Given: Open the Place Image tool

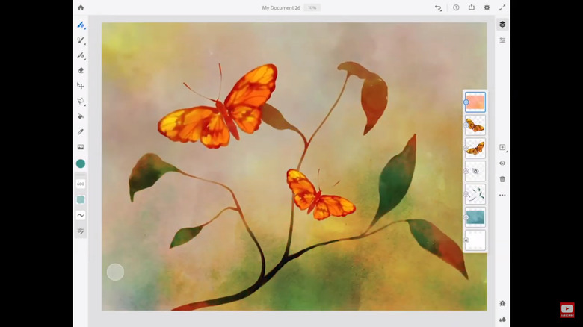Looking at the screenshot, I should click(81, 147).
